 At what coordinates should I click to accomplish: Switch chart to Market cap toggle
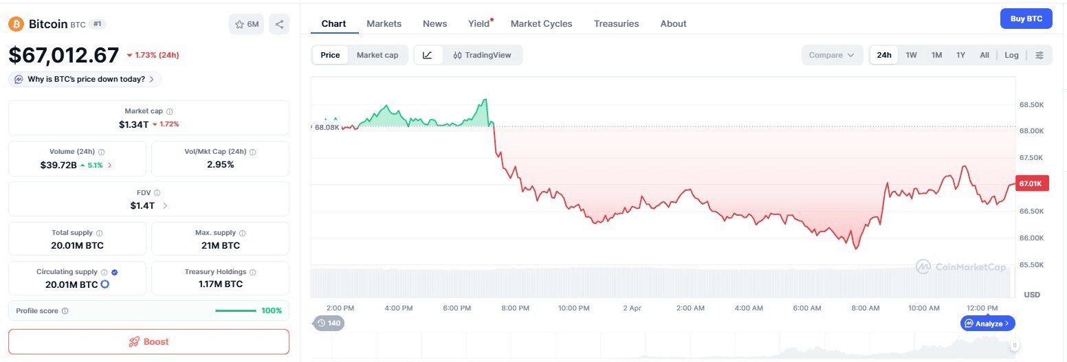point(377,55)
